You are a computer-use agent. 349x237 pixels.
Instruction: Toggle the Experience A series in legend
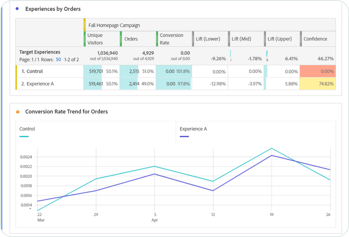pos(193,129)
